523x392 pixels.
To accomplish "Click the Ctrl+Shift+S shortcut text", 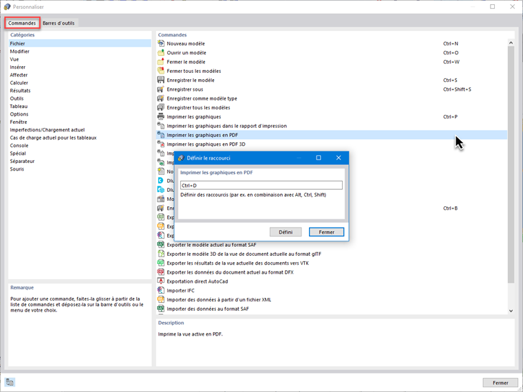I will (x=457, y=89).
